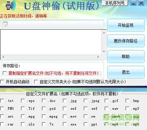Tick the .mp3 extension checkbox
The height and width of the screenshot is (130, 147).
coord(127,108)
